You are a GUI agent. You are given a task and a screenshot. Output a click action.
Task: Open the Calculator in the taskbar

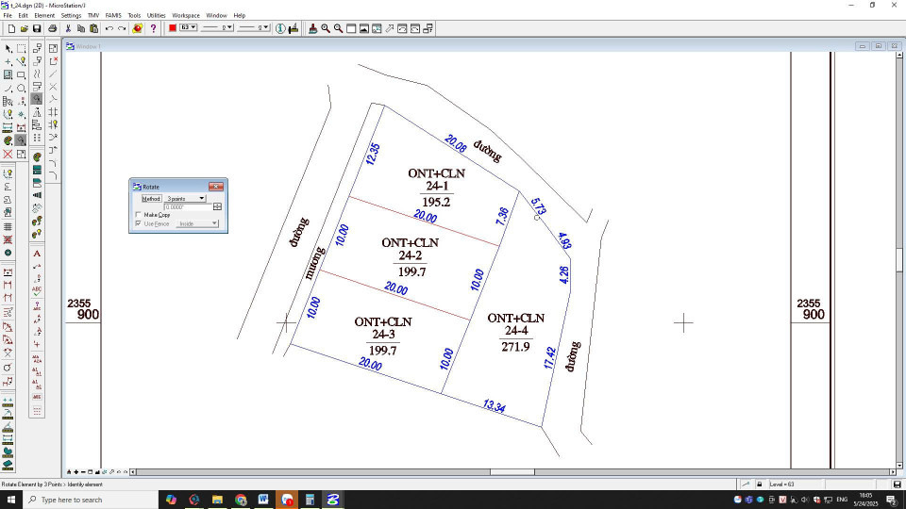coord(310,500)
